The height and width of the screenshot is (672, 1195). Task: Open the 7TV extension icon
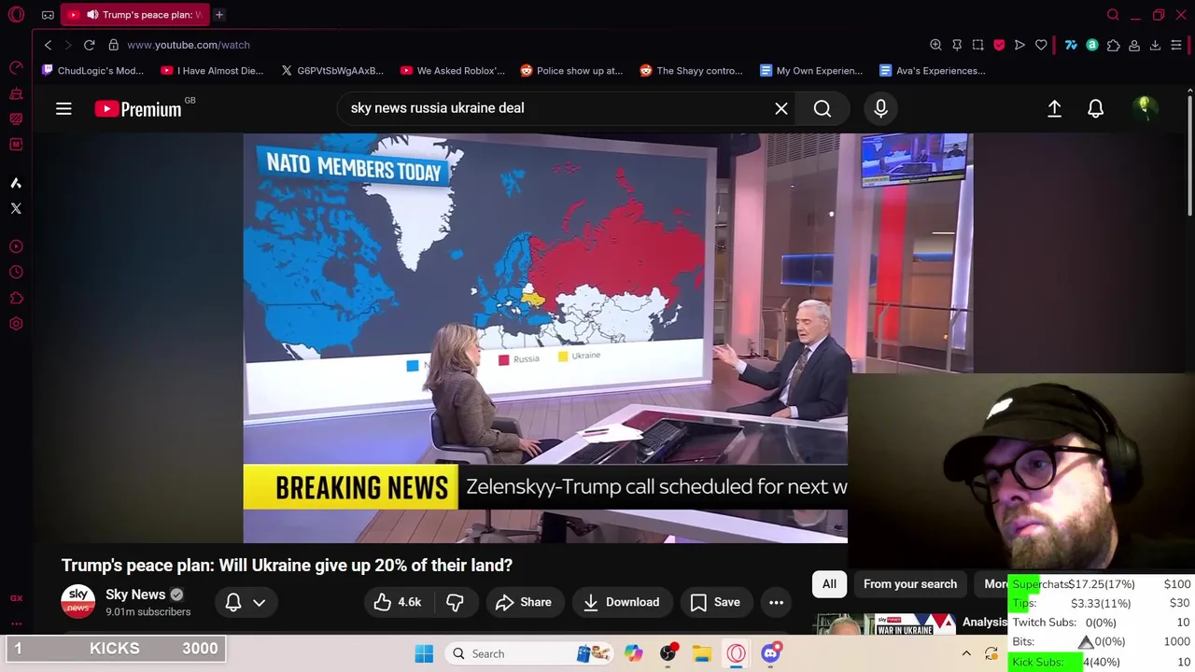click(x=1071, y=45)
